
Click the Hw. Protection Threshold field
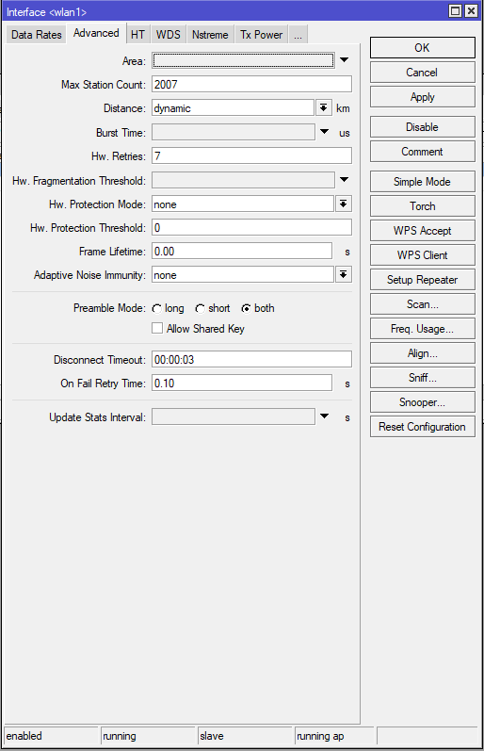point(251,227)
